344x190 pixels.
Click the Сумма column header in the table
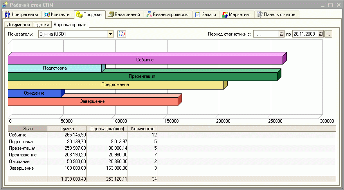67,128
